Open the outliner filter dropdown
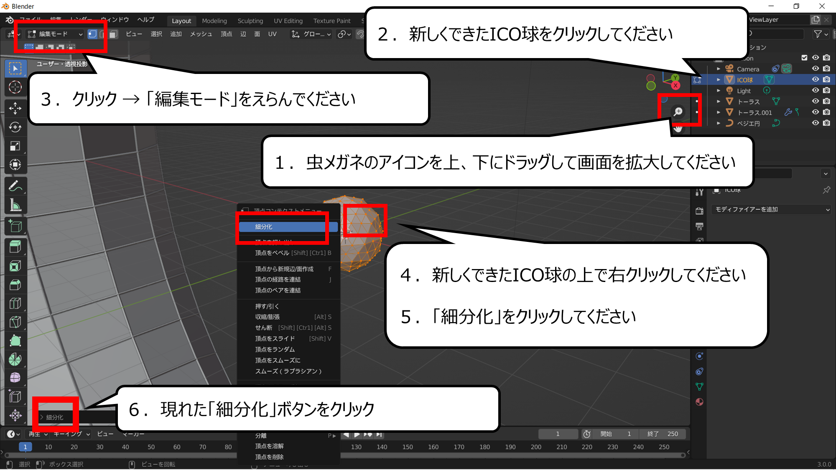This screenshot has width=836, height=470. pos(821,34)
